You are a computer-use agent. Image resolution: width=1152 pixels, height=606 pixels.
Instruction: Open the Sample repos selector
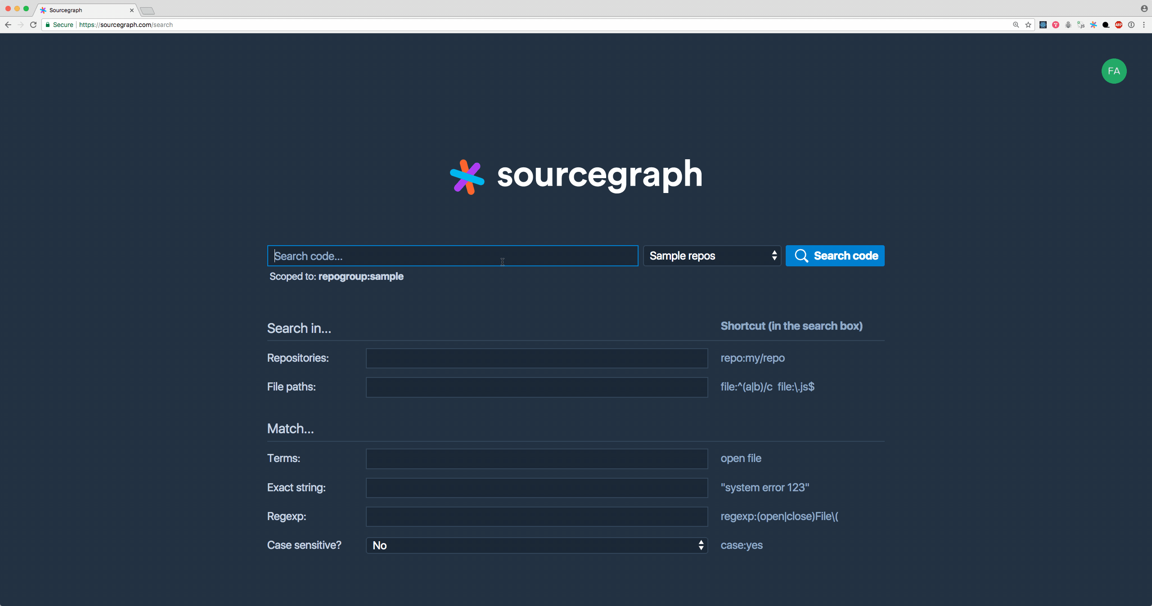711,256
